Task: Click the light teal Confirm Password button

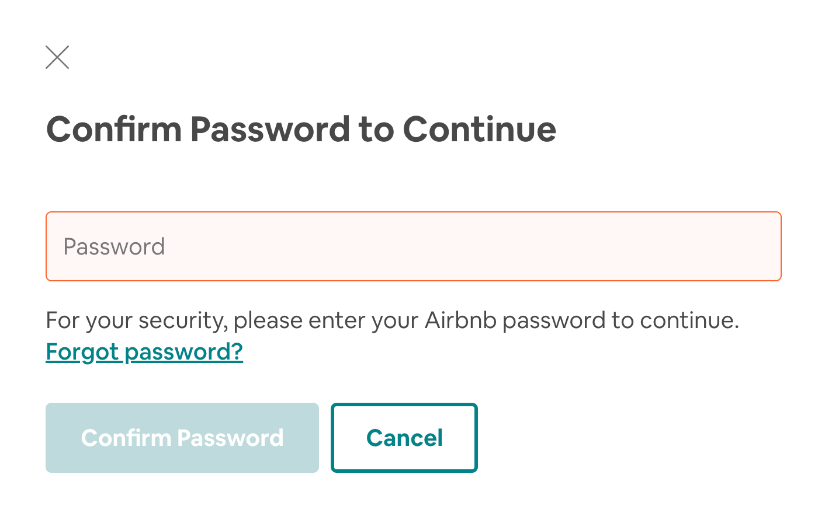Action: pos(182,438)
